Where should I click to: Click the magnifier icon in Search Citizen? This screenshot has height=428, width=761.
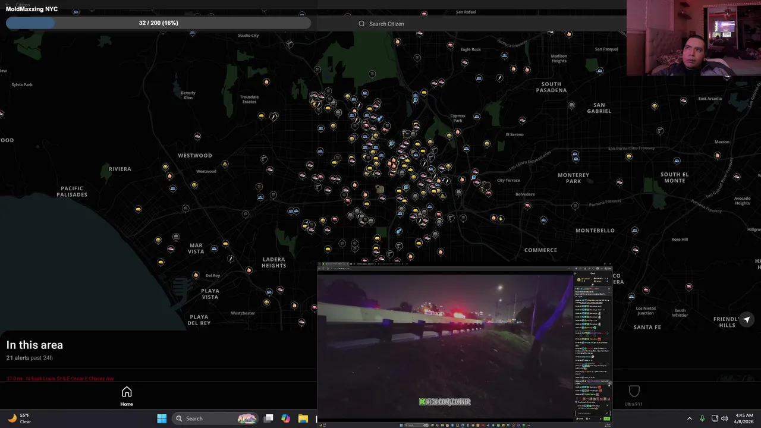click(361, 24)
